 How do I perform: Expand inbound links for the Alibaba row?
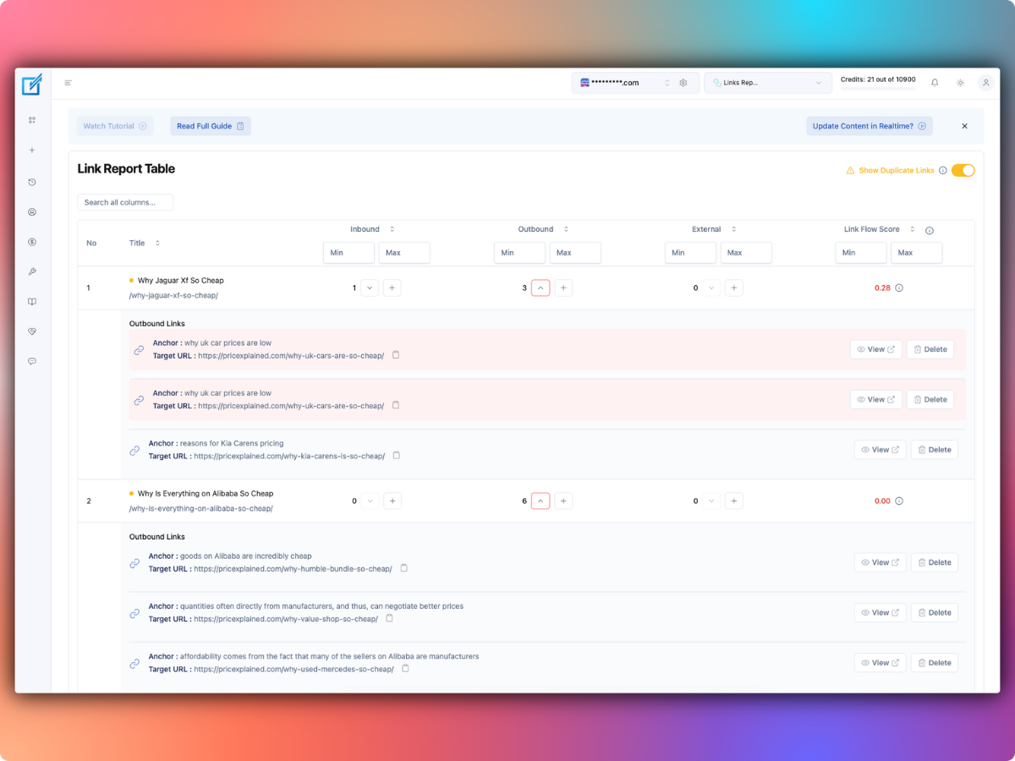370,501
